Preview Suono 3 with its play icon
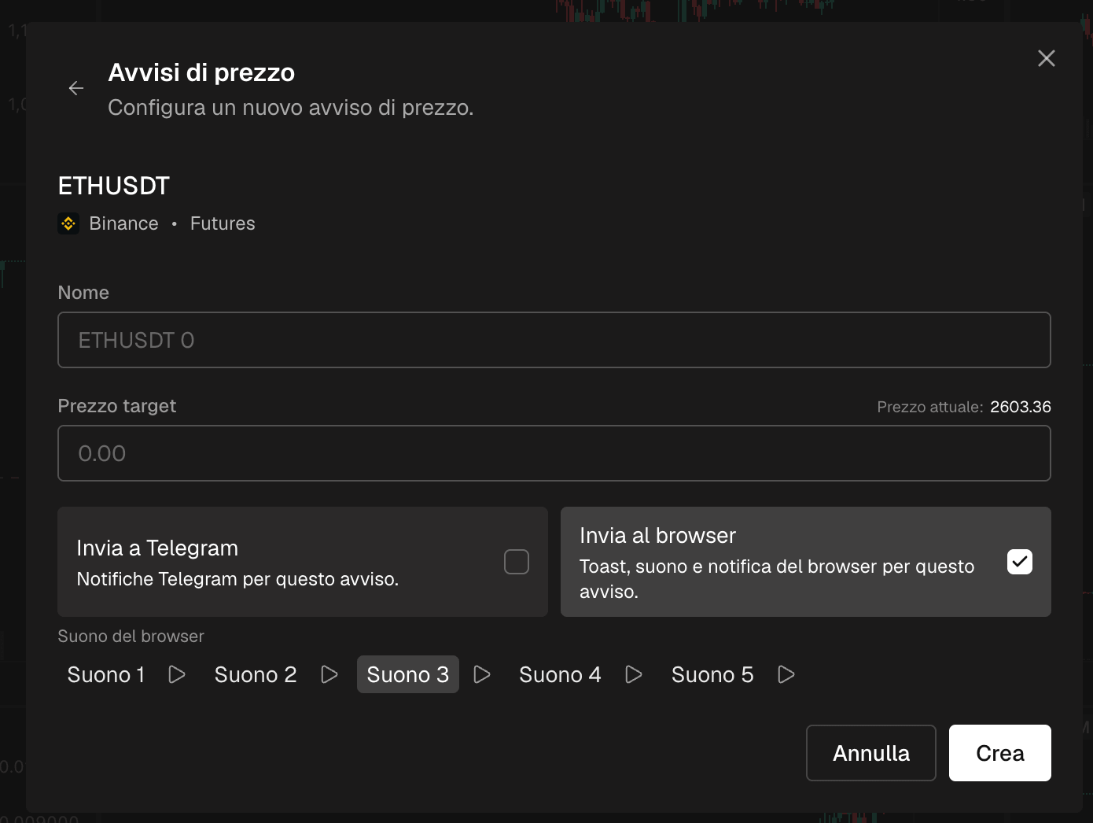This screenshot has height=823, width=1093. tap(482, 674)
